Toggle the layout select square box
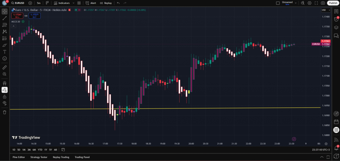 278,3
